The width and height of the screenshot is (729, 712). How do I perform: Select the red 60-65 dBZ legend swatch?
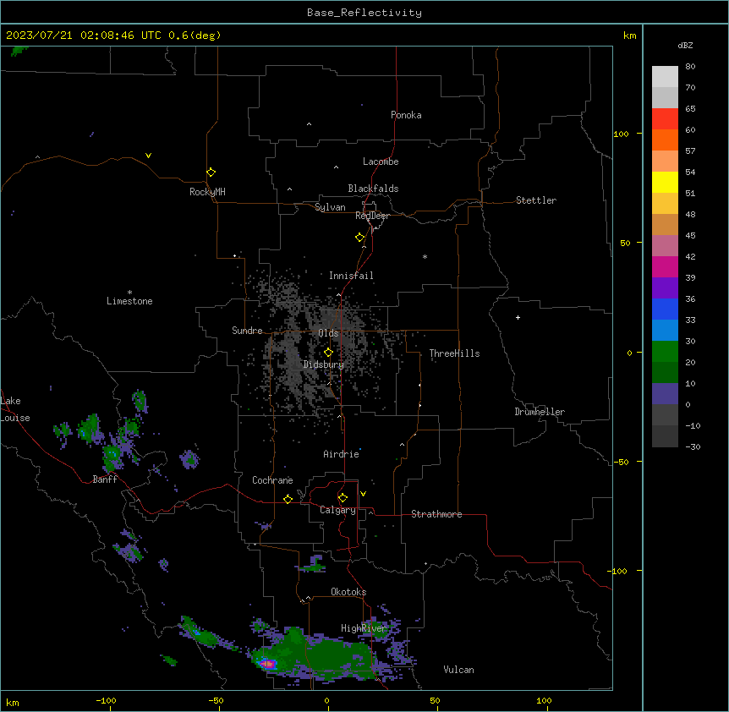pos(665,119)
